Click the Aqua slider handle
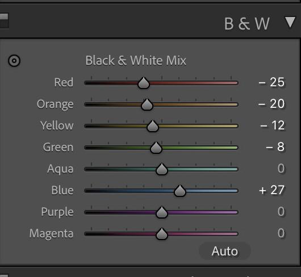 click(x=162, y=169)
